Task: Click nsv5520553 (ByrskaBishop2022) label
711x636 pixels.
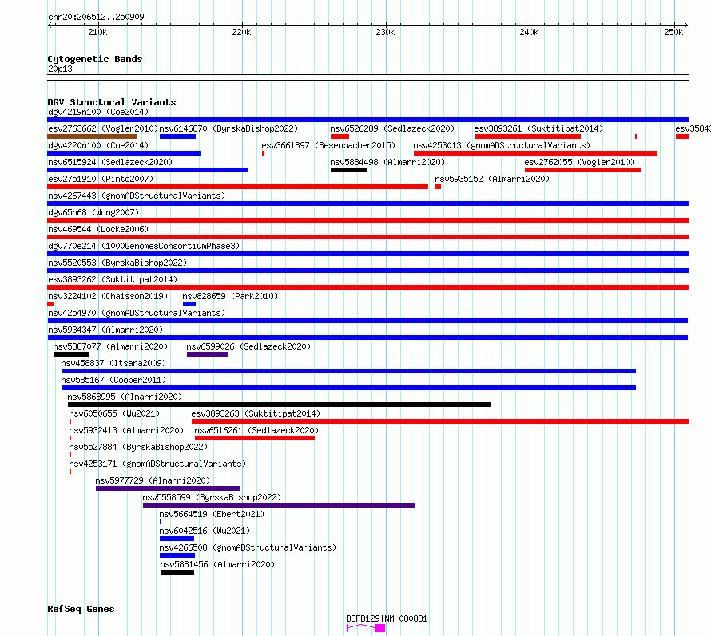Action: tap(117, 263)
